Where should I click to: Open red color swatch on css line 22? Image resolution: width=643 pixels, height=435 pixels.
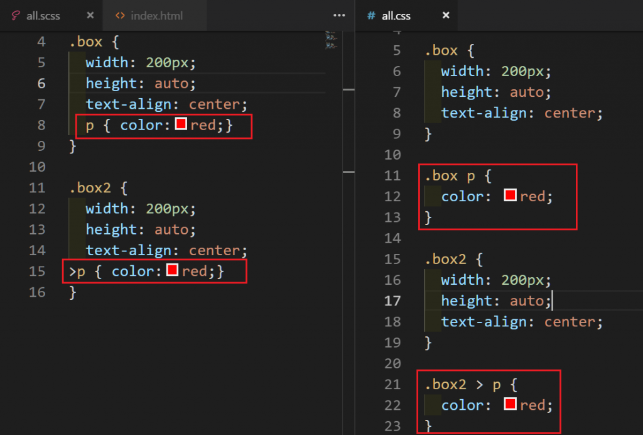click(x=510, y=404)
